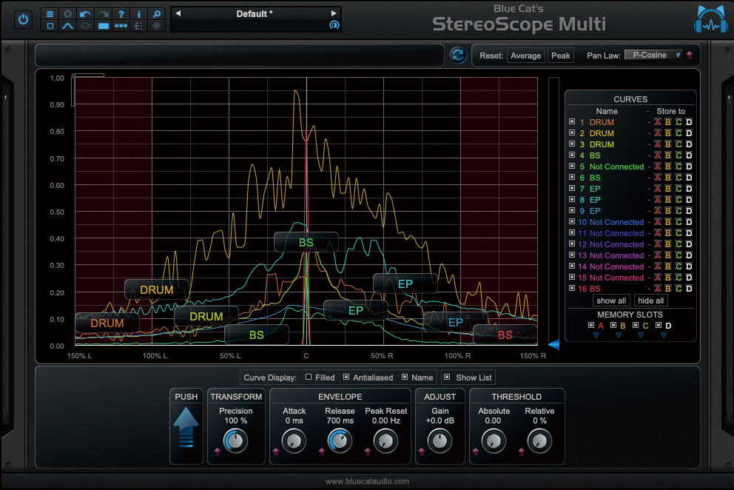Open www.bluecataudio.com link

pyautogui.click(x=368, y=481)
